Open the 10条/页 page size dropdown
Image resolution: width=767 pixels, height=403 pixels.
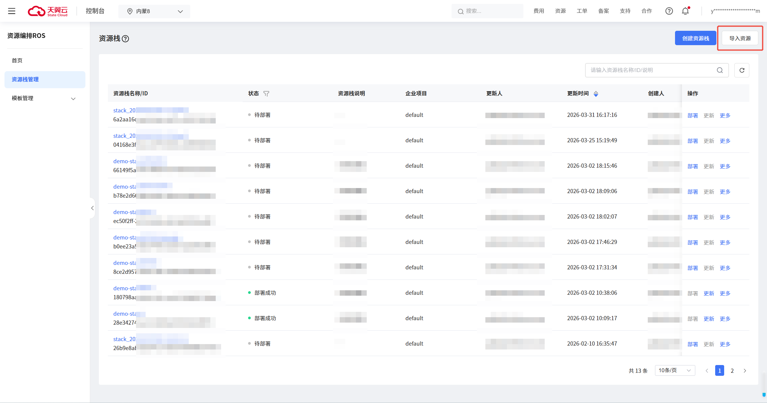point(675,370)
